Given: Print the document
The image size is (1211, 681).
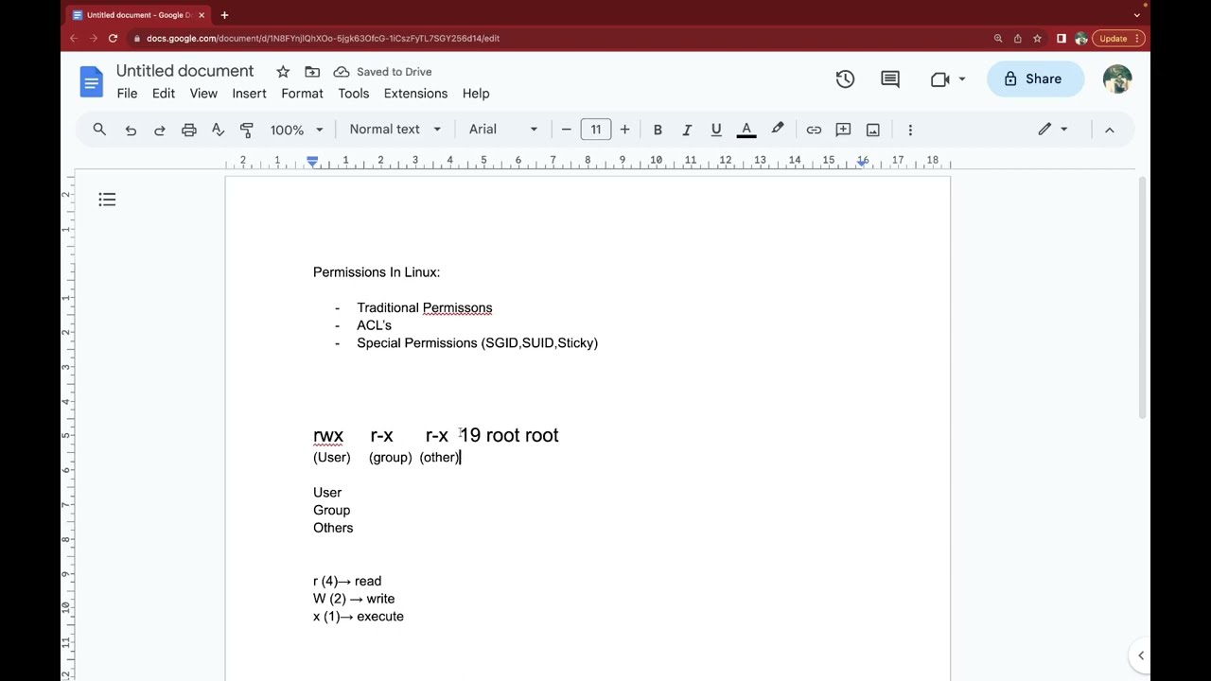Looking at the screenshot, I should (189, 130).
